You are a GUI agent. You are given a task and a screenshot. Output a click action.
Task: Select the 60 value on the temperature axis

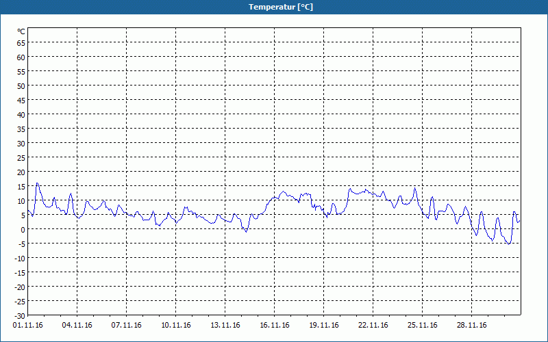21,57
